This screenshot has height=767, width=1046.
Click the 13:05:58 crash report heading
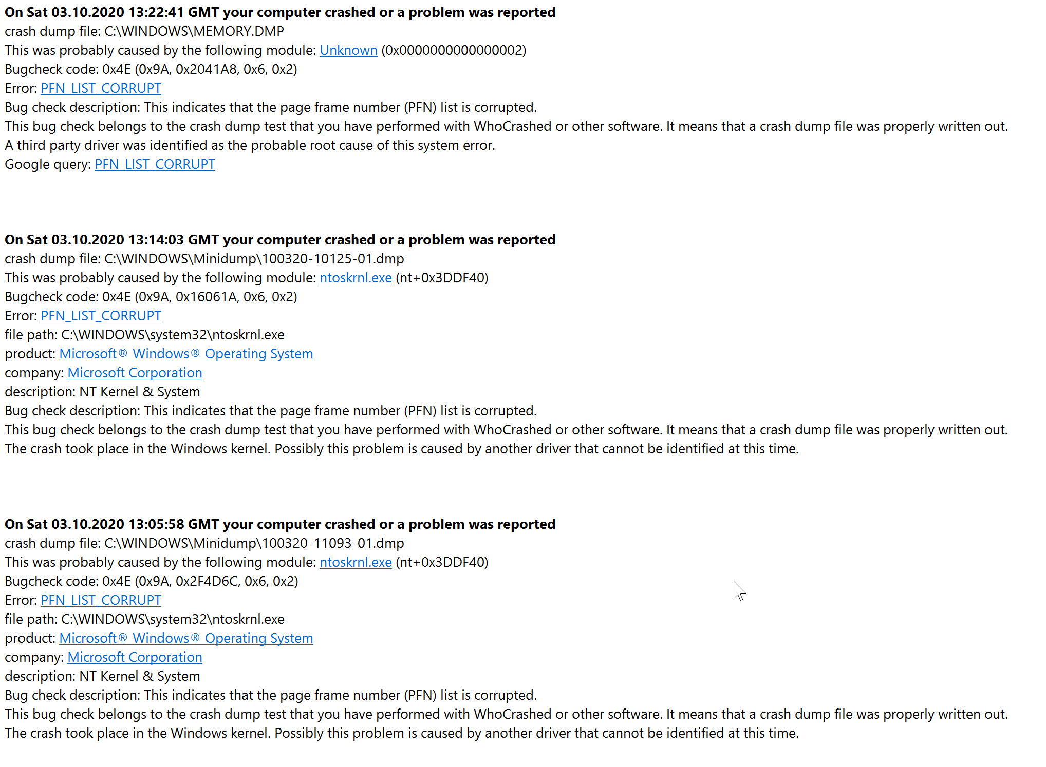[x=280, y=524]
